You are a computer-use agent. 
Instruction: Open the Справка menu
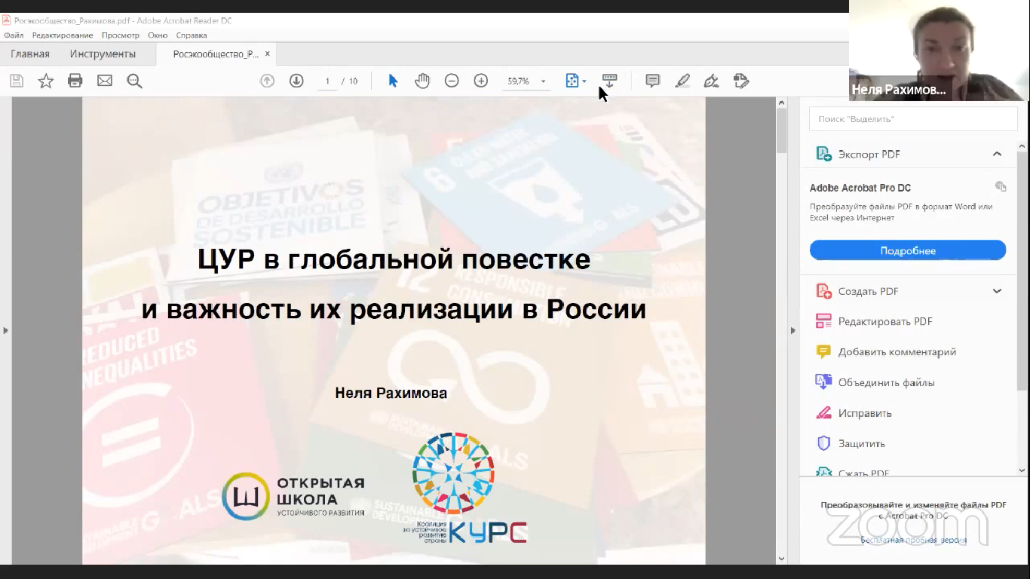[x=192, y=35]
